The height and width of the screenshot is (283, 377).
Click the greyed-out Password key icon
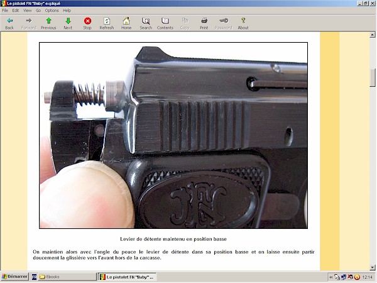coord(224,21)
